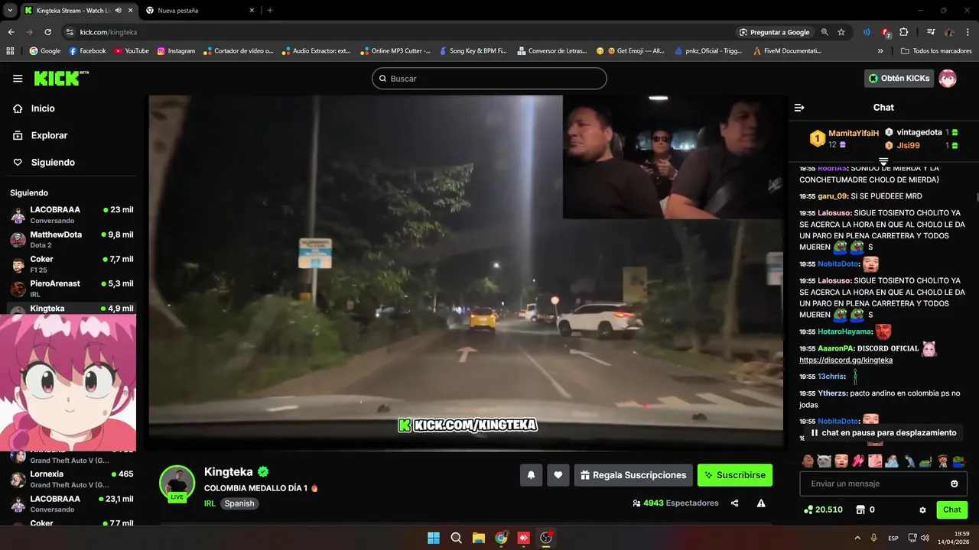Open the emoji picker in message box

pos(955,484)
